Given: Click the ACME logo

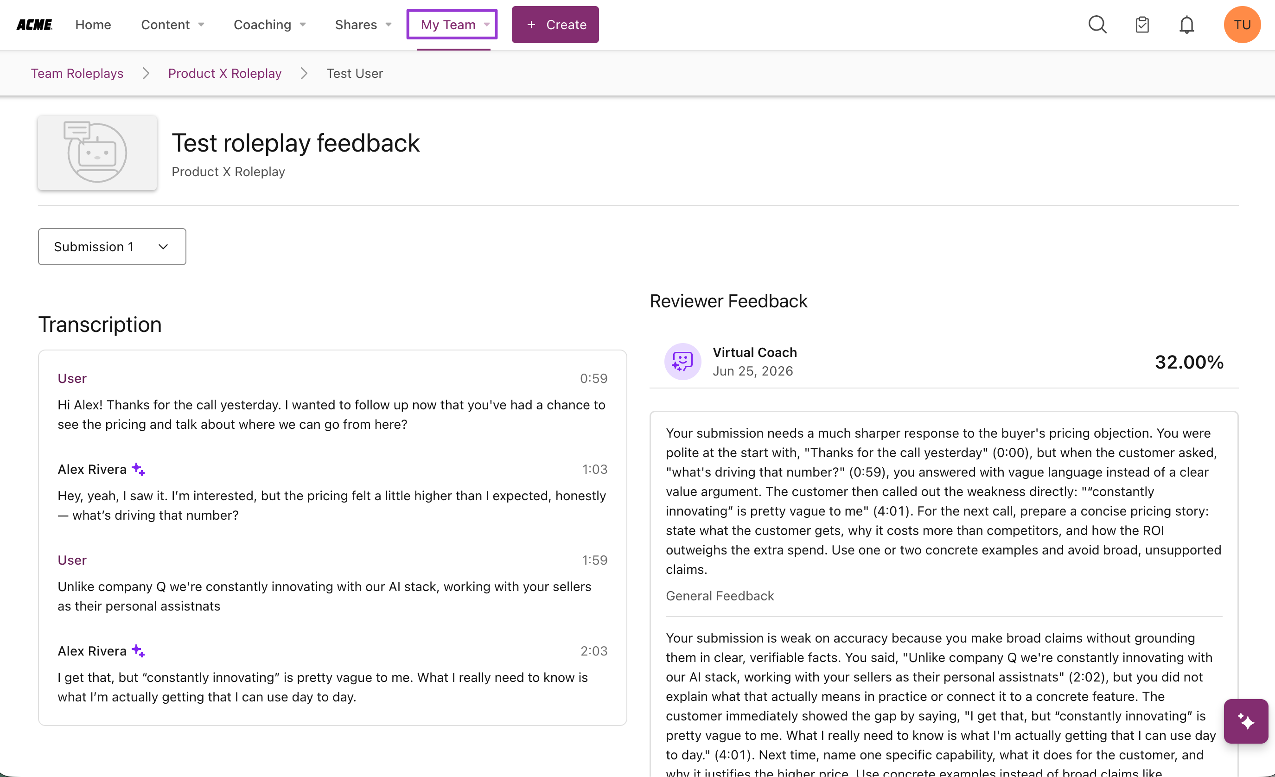Looking at the screenshot, I should pos(34,24).
